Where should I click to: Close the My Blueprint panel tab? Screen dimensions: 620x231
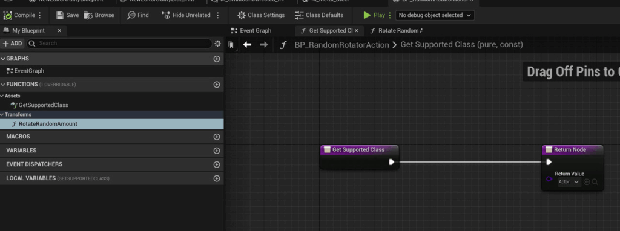59,30
